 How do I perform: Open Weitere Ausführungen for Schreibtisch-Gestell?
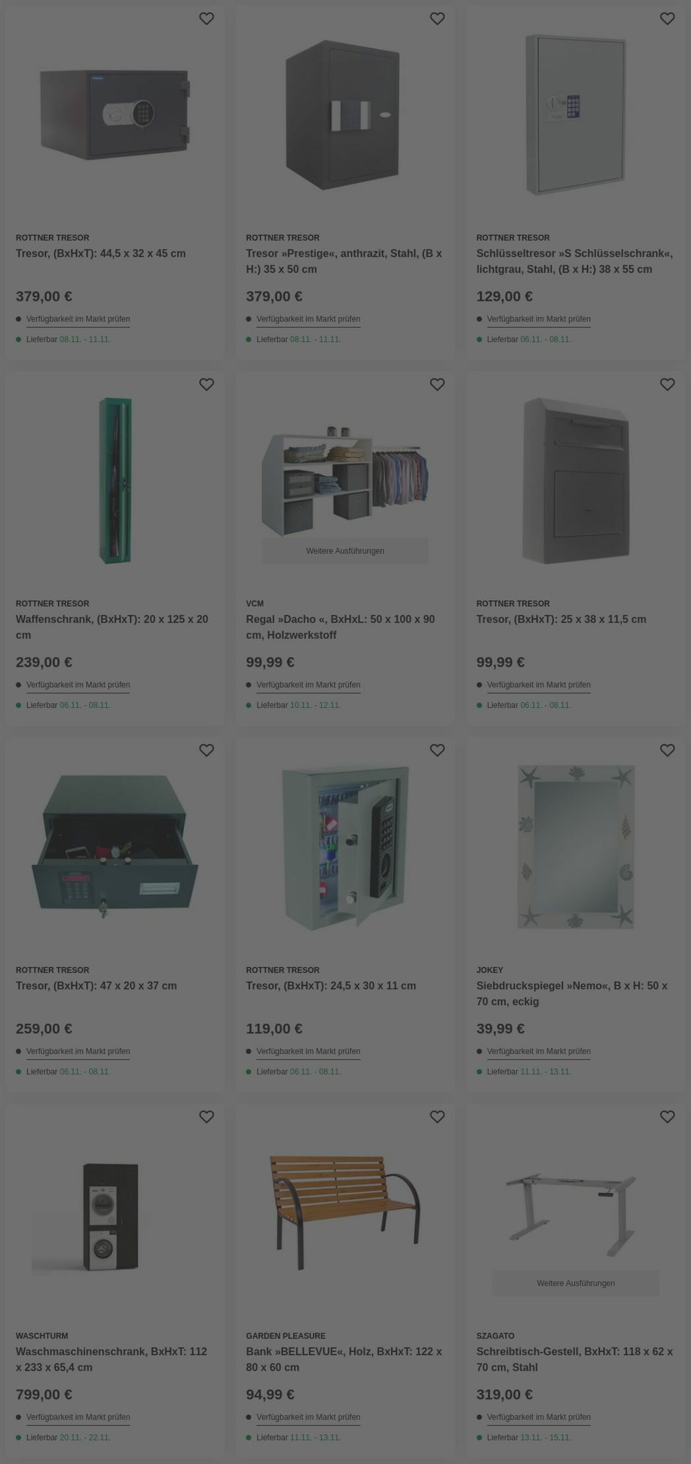coord(575,1283)
